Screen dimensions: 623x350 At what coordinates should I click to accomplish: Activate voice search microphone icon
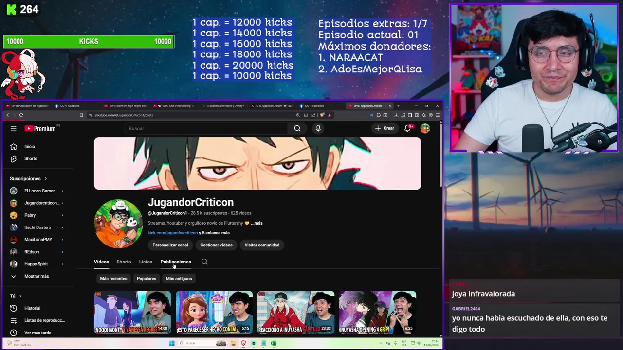coord(318,128)
